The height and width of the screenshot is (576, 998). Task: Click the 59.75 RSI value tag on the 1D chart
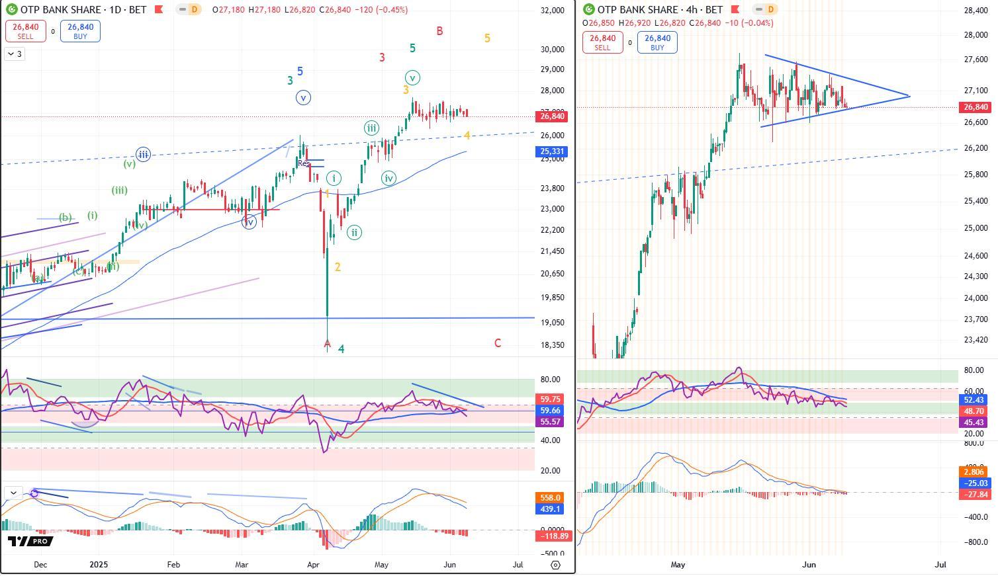pos(550,399)
